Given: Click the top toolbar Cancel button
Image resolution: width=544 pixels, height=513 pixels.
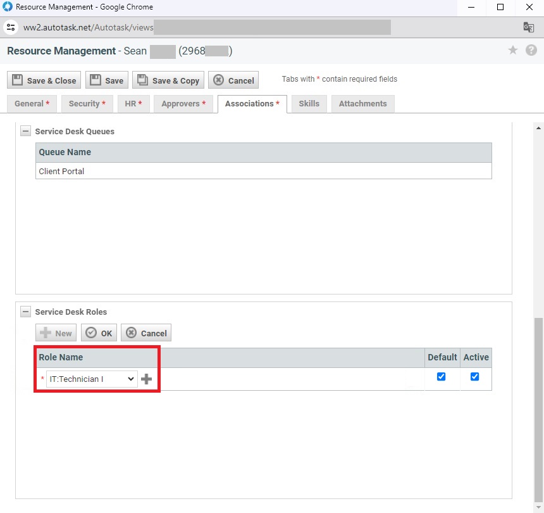Looking at the screenshot, I should 233,80.
